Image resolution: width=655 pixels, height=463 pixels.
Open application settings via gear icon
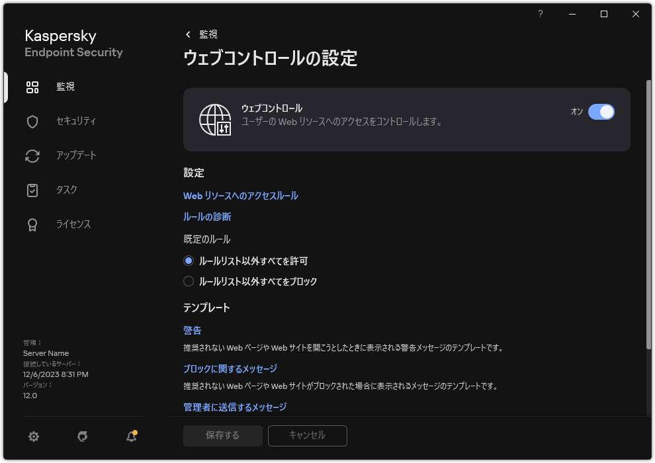(x=33, y=437)
